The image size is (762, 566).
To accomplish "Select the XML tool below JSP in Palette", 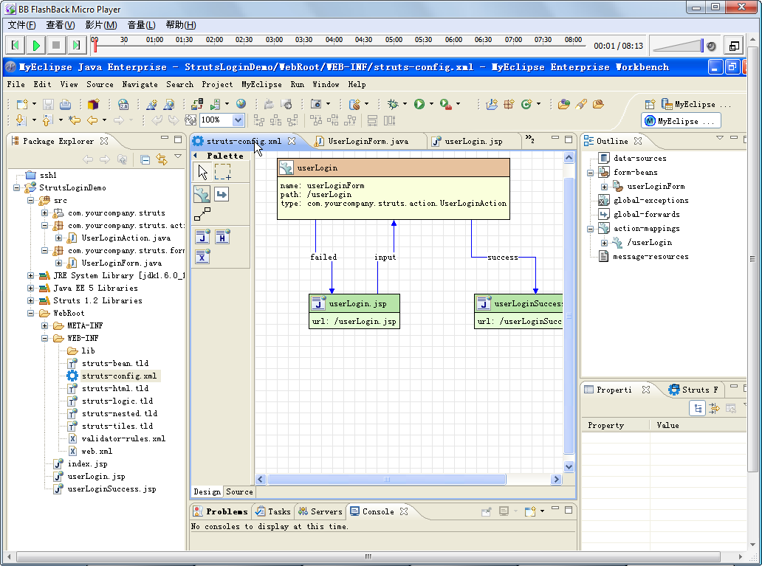I will click(202, 256).
